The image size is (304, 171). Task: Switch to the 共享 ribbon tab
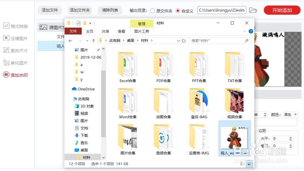click(x=105, y=31)
